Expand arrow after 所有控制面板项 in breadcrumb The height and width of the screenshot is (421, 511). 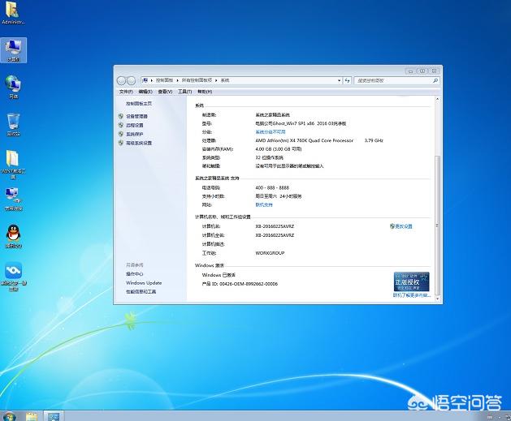coord(216,80)
